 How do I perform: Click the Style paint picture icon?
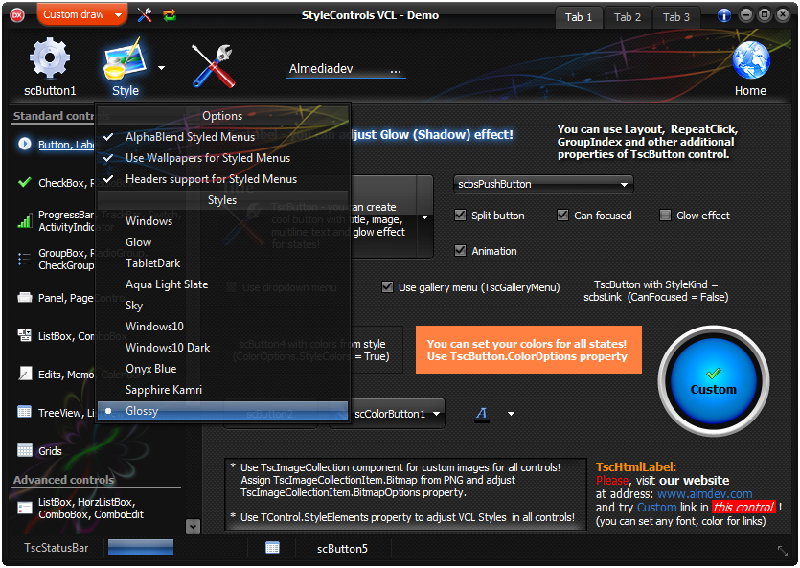click(x=124, y=58)
